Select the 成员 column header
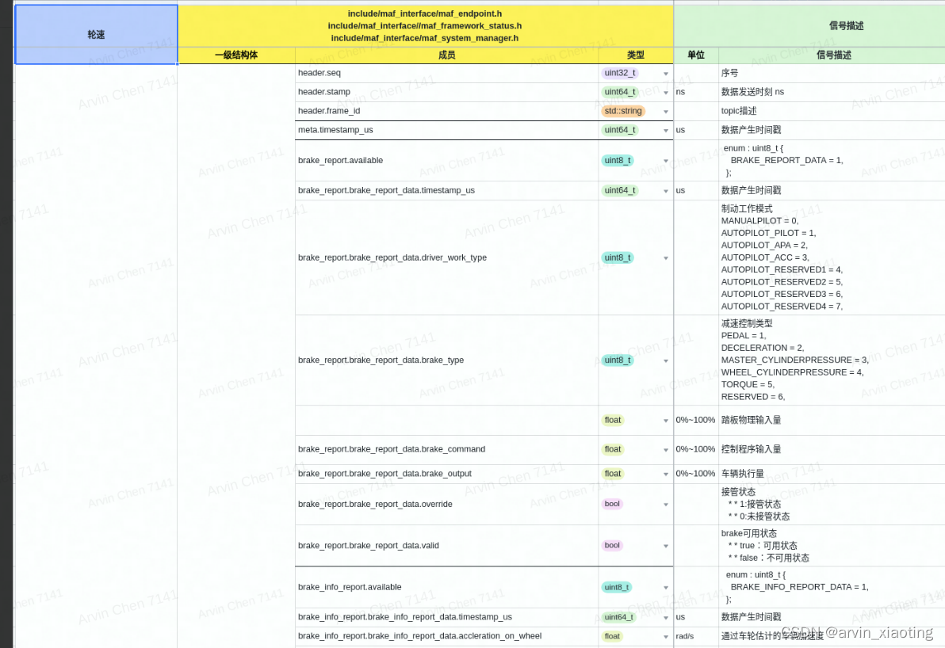The height and width of the screenshot is (648, 945). pos(446,55)
